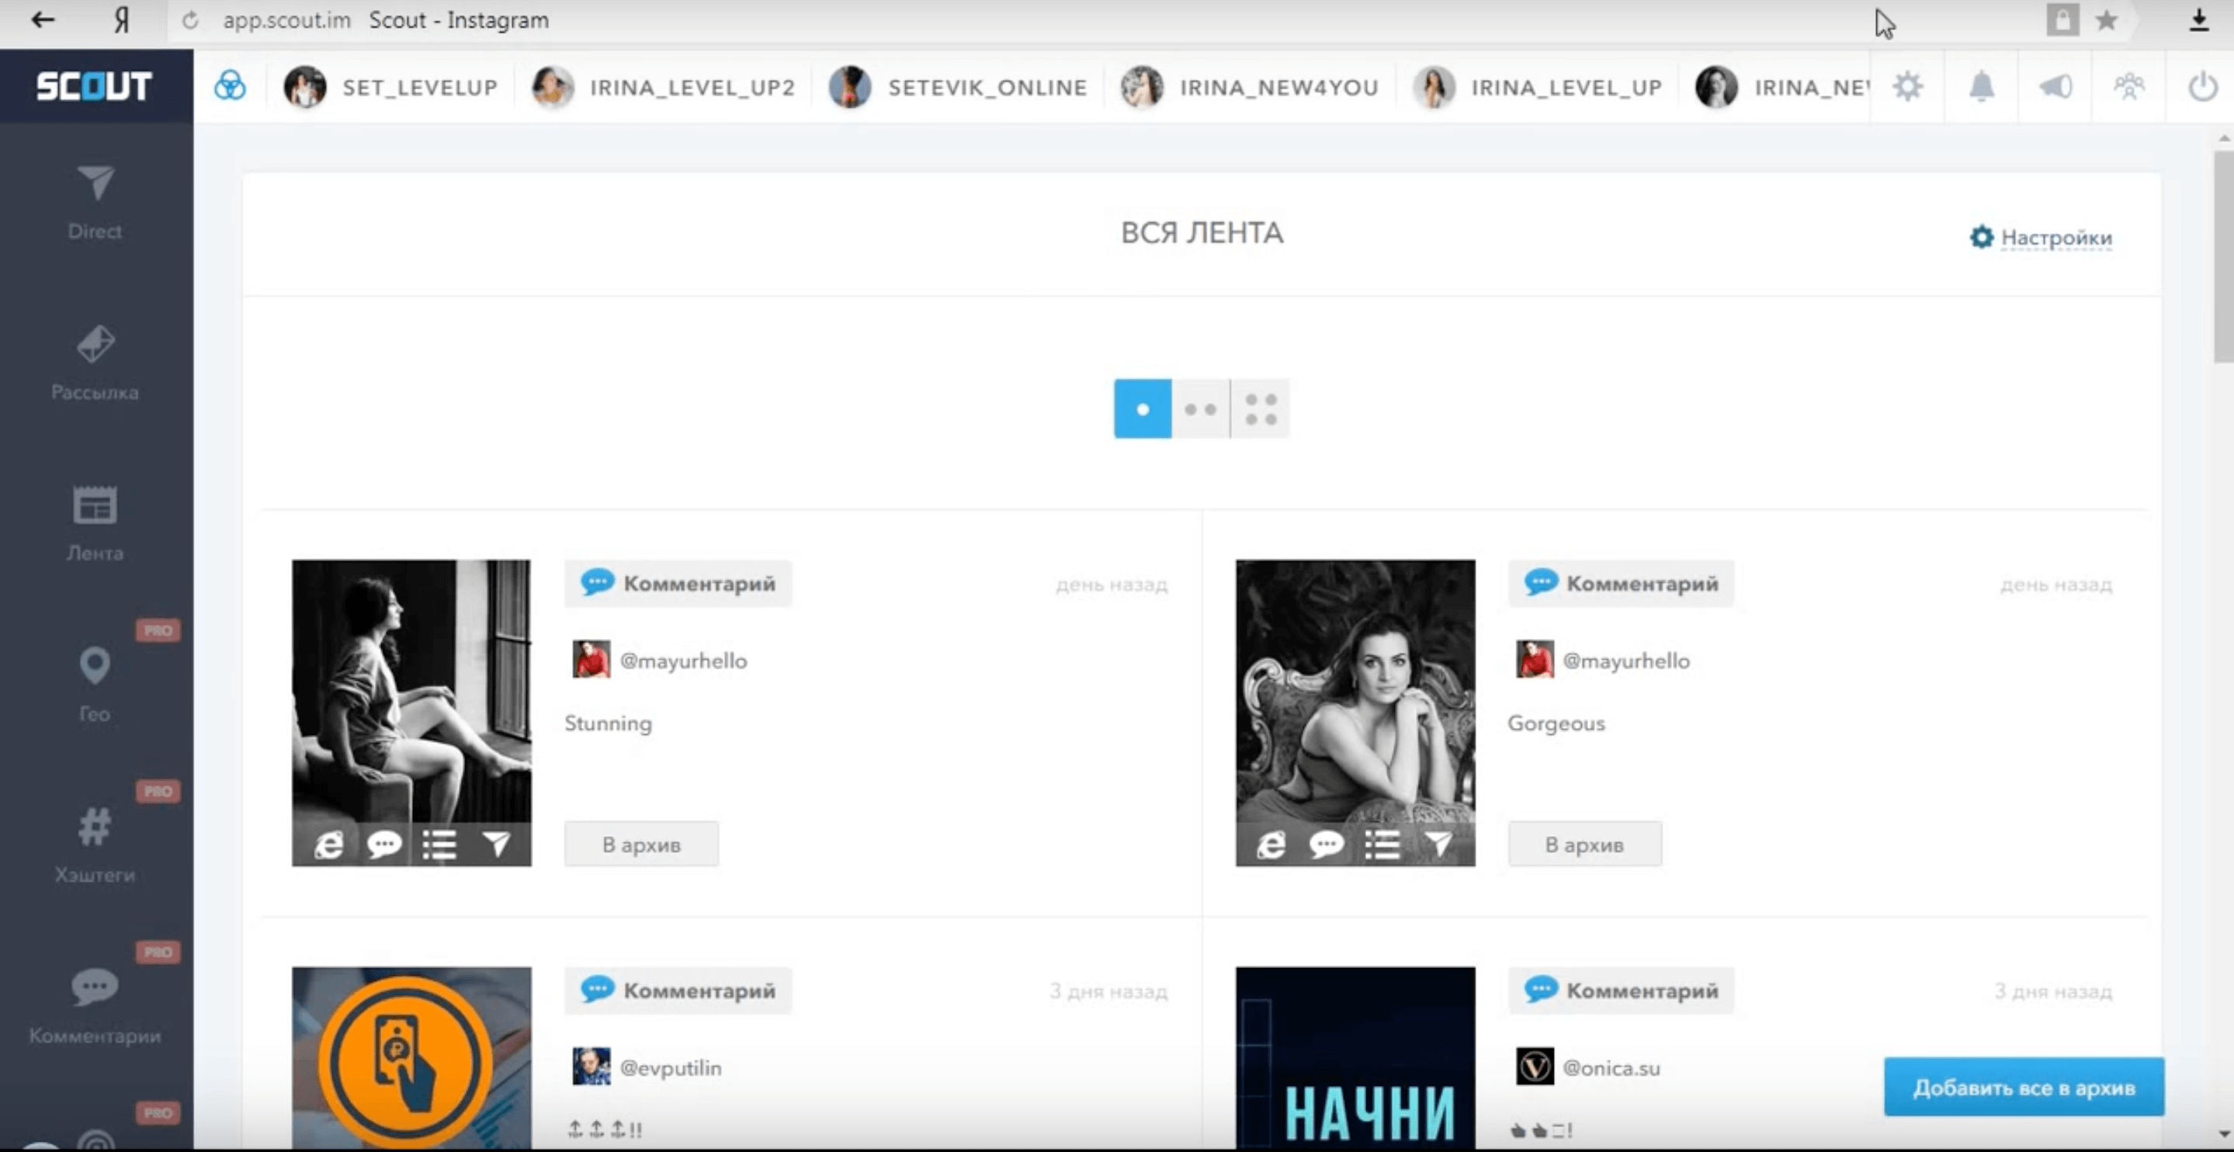Select four-dot grid feed layout
Viewport: 2234px width, 1152px height.
click(x=1260, y=408)
